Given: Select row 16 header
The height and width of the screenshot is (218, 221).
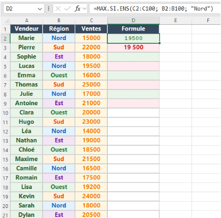Looking at the screenshot, I should click(x=5, y=169).
